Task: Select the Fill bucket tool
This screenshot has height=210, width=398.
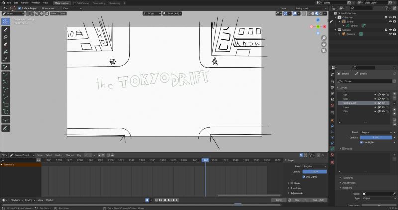Action: click(x=6, y=37)
